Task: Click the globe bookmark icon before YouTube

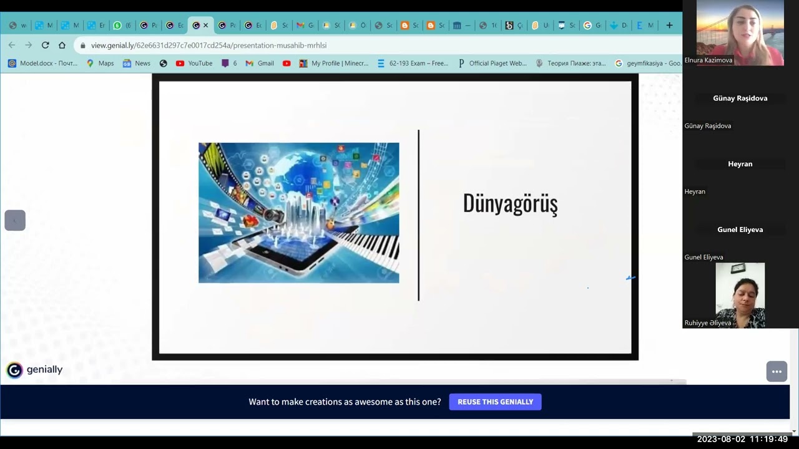Action: [x=164, y=63]
